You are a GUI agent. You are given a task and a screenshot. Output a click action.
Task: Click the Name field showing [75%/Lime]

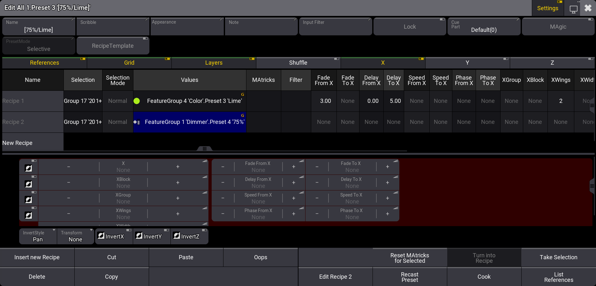[x=39, y=27]
